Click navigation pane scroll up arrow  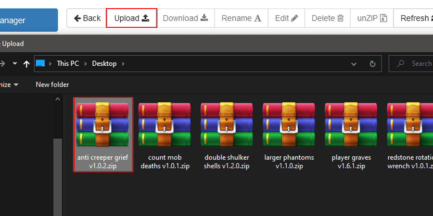(57, 99)
